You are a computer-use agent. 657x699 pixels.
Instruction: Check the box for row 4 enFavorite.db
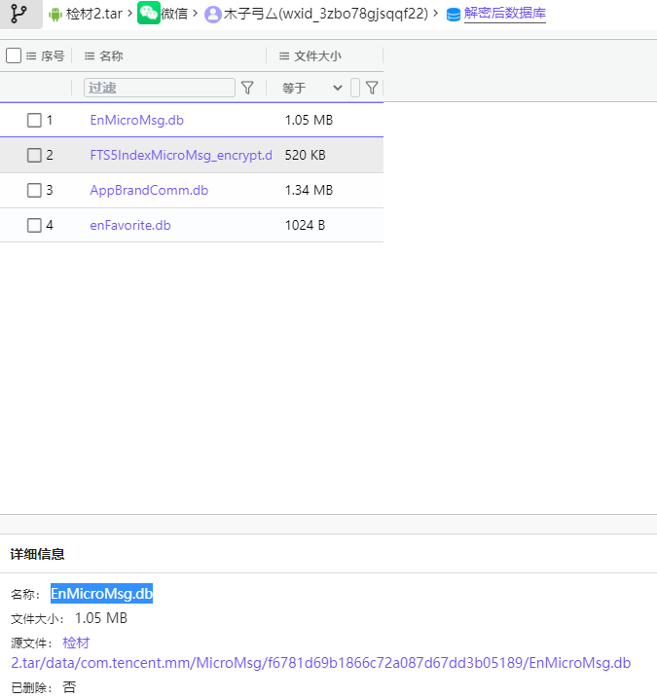(x=34, y=225)
